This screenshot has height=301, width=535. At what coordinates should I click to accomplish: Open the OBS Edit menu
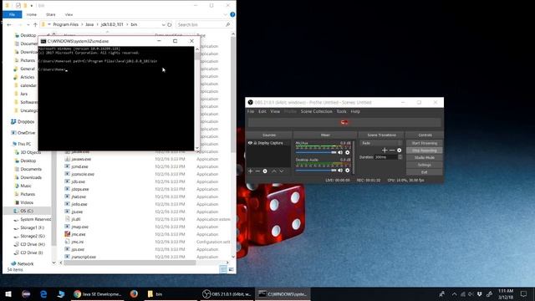pos(262,111)
